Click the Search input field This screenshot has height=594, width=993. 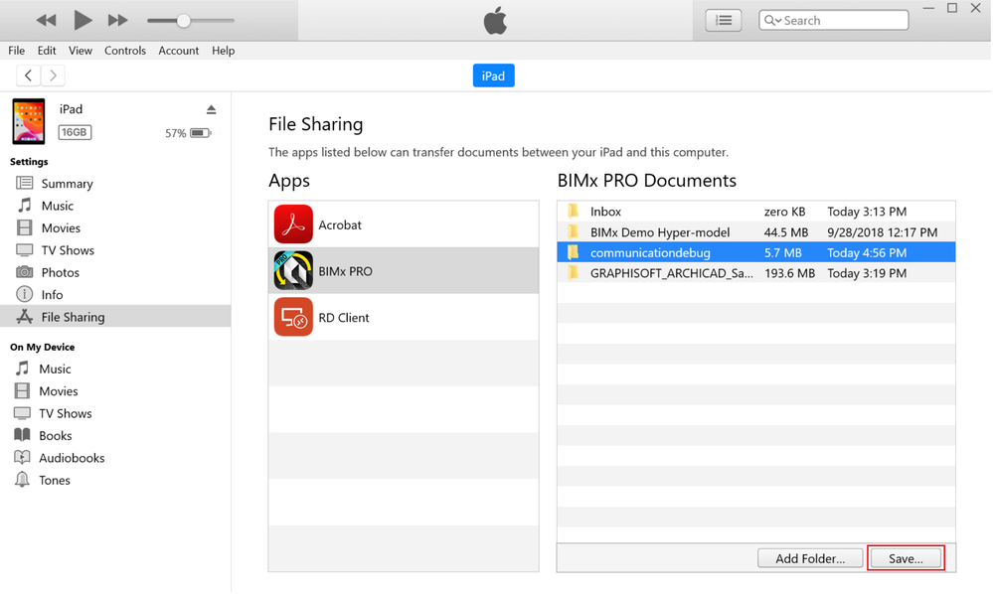coord(842,20)
